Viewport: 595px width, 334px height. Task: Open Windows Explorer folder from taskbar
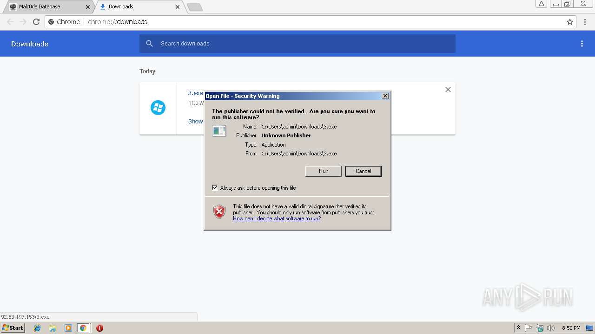[x=53, y=328]
